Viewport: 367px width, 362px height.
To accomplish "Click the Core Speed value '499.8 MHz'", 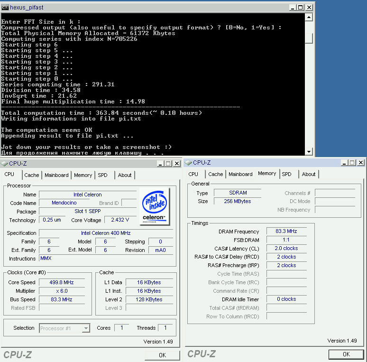I will pos(62,282).
